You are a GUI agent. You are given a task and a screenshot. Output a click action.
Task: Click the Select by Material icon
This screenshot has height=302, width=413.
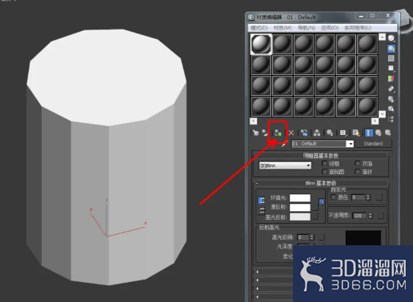click(391, 109)
